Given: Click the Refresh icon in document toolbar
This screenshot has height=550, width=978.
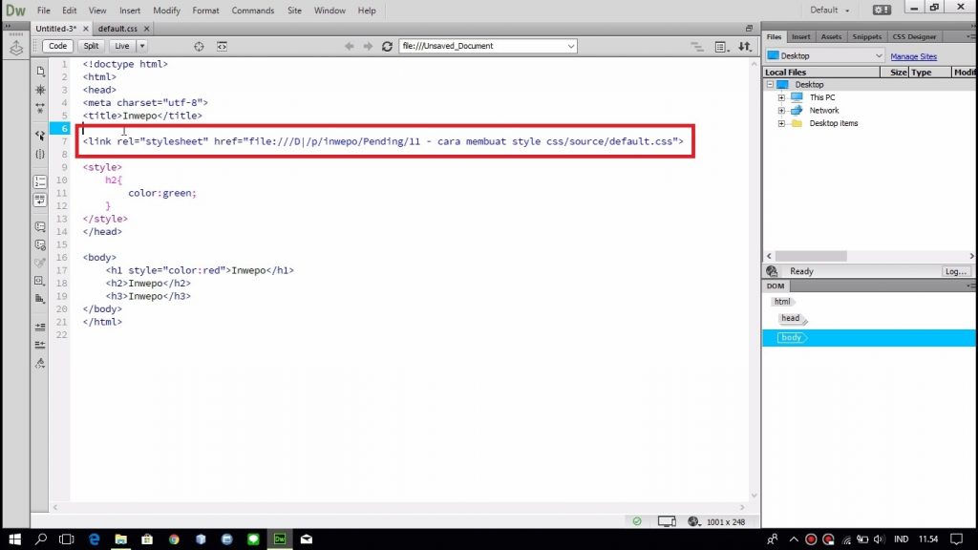Looking at the screenshot, I should [388, 46].
